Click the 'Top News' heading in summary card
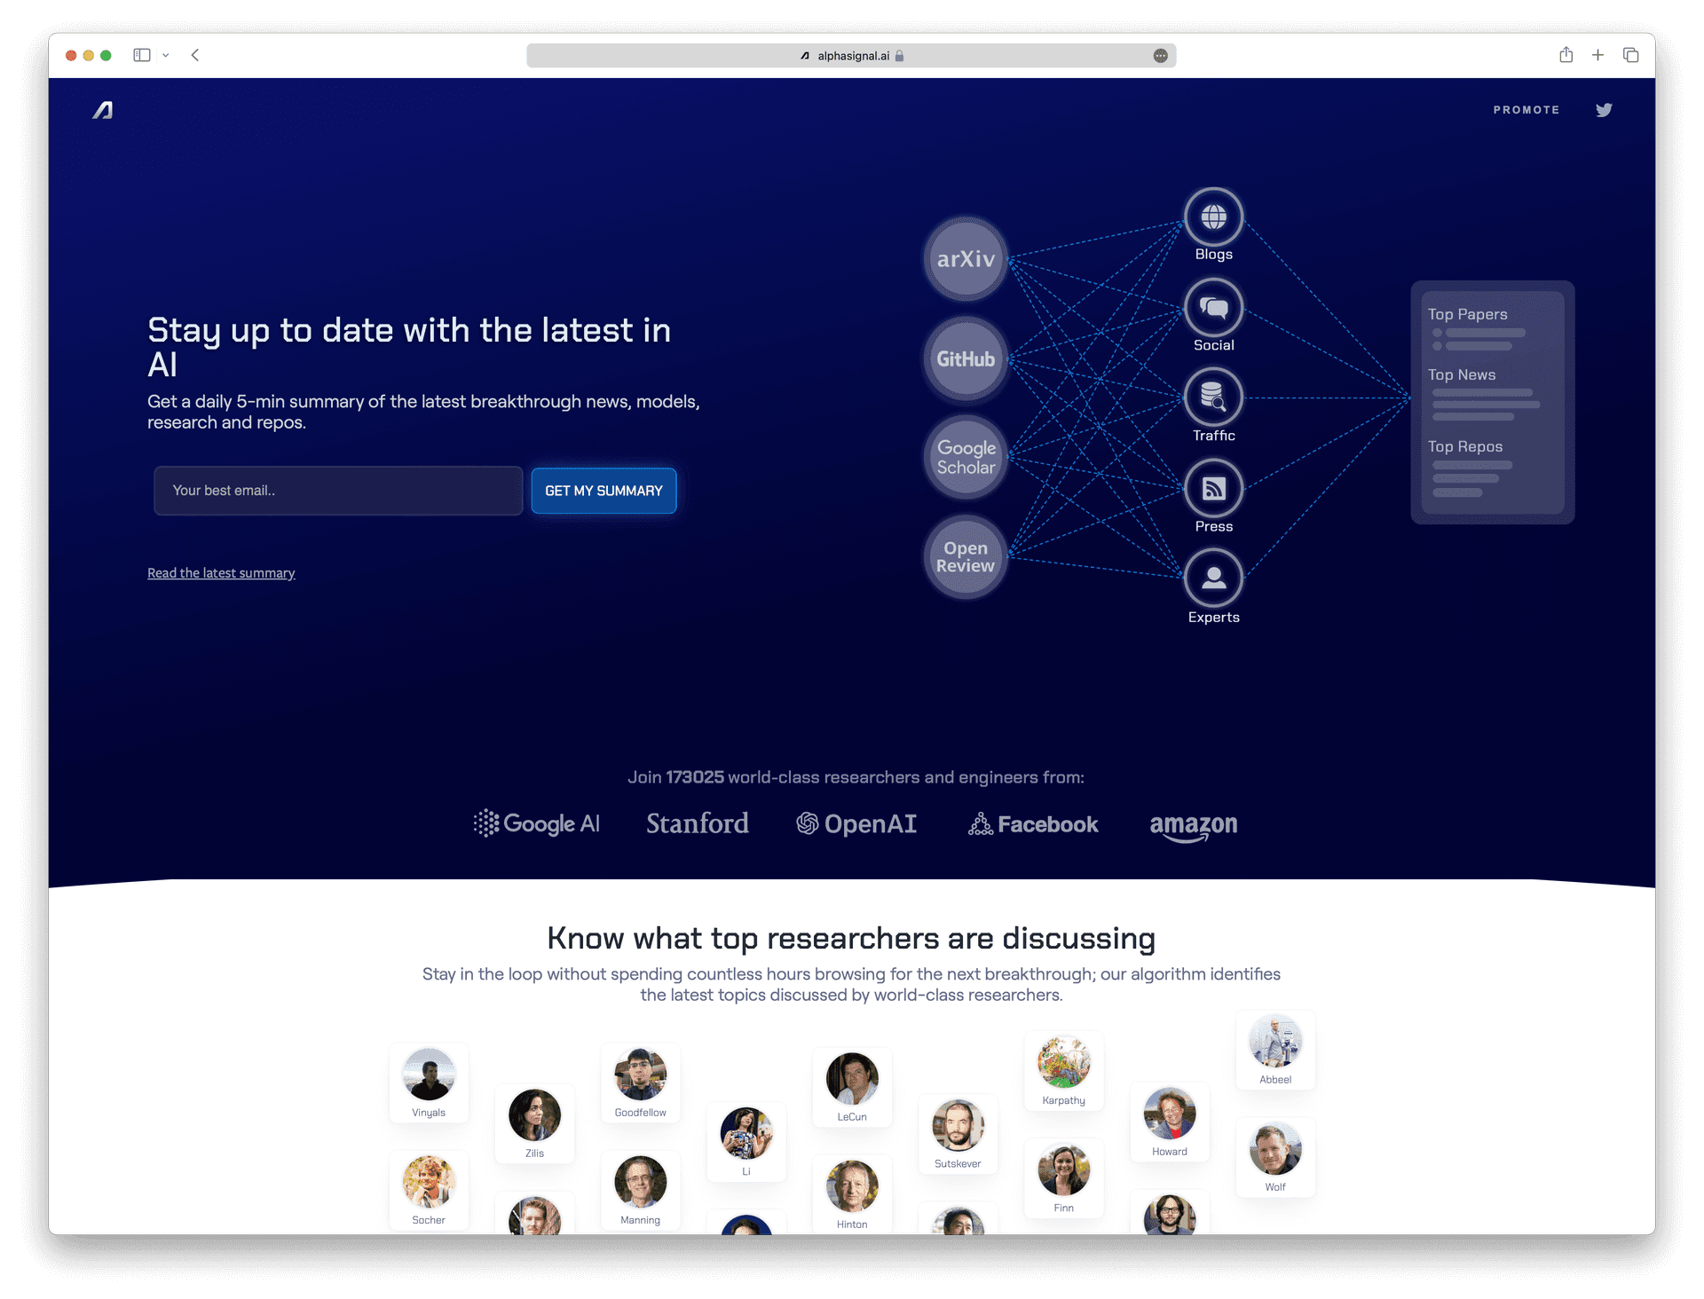The width and height of the screenshot is (1704, 1299). click(x=1461, y=374)
